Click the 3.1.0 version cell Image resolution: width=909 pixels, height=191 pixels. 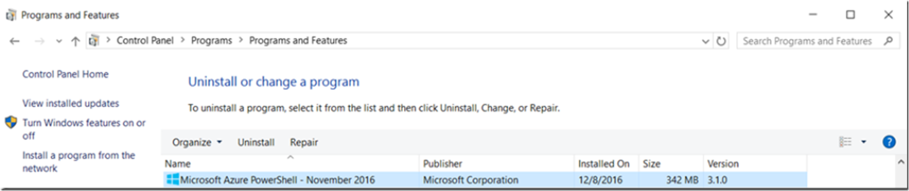[717, 180]
